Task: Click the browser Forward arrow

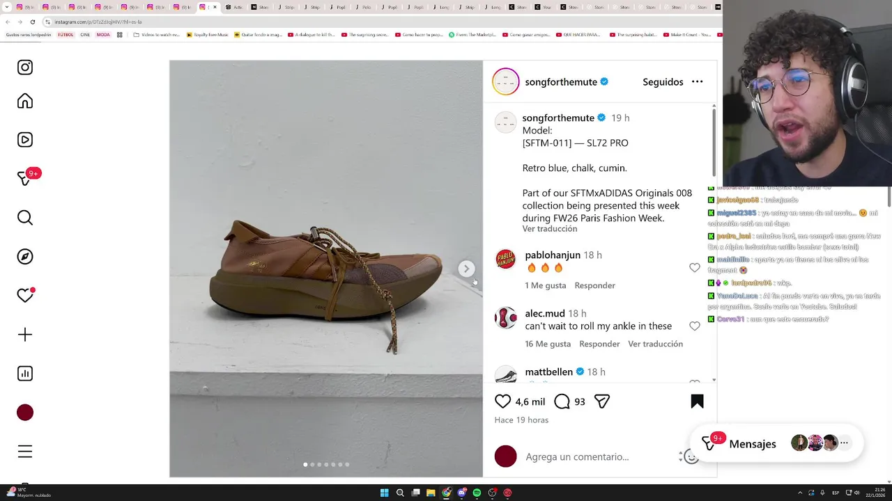Action: click(x=20, y=22)
